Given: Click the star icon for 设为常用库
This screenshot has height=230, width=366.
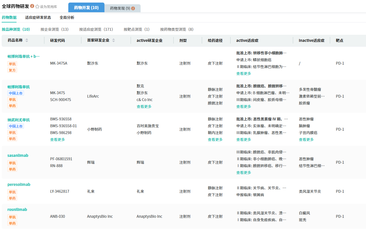Looking at the screenshot, I should (37, 7).
